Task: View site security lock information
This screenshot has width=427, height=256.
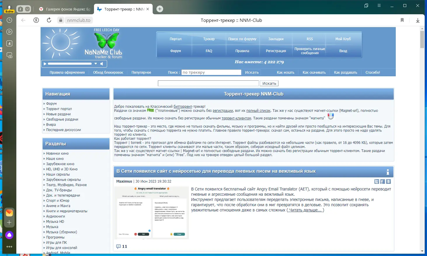Action: (x=61, y=20)
